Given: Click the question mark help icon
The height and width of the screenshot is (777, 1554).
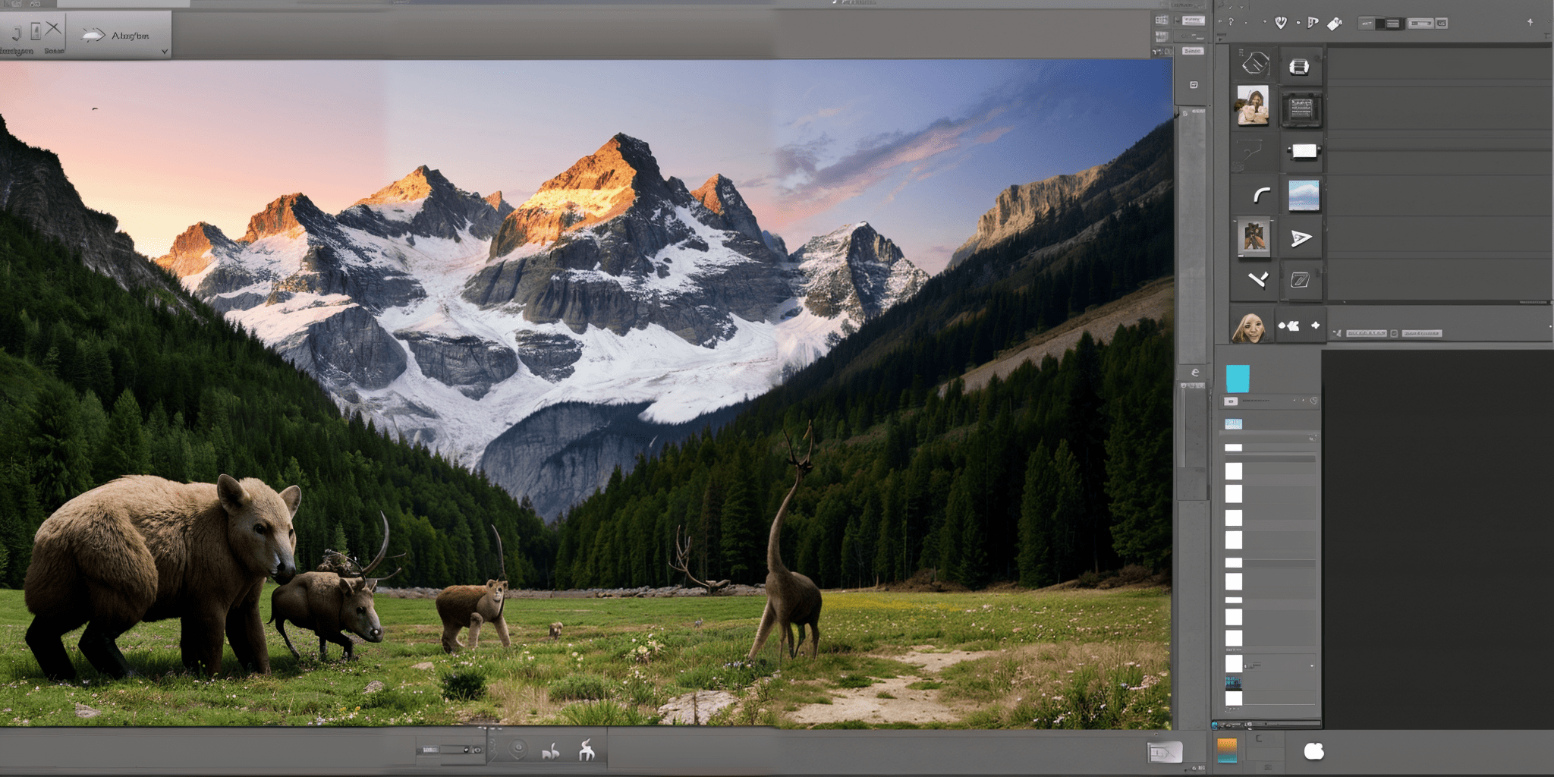Looking at the screenshot, I should (x=1231, y=23).
